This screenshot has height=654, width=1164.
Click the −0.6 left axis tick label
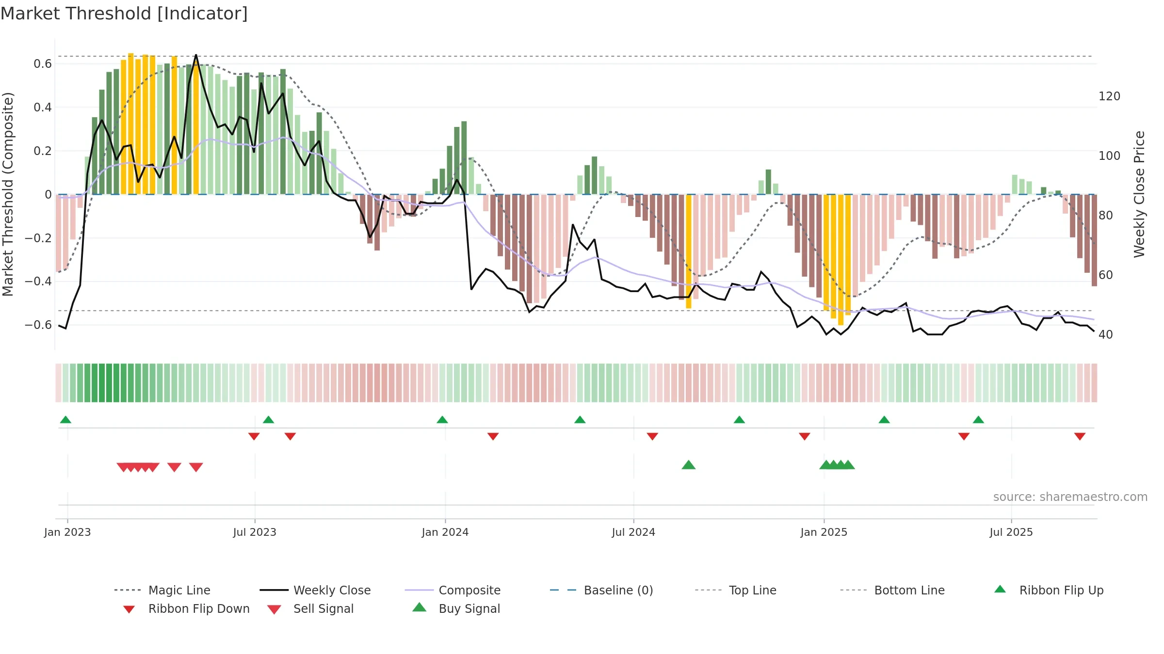(38, 325)
